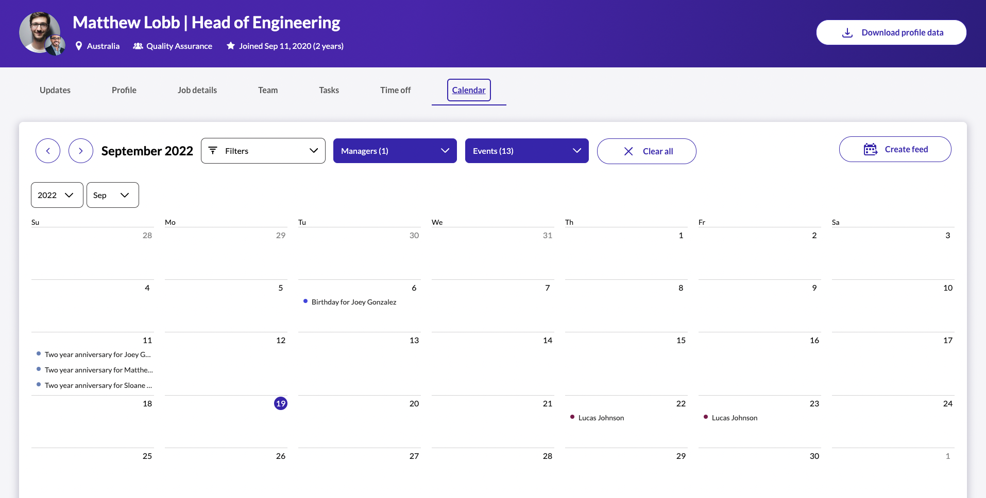The height and width of the screenshot is (498, 986).
Task: Expand the Events (13) dropdown
Action: pos(526,151)
